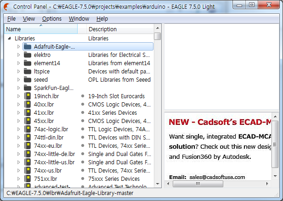The image size is (283, 201).
Task: Click the 19inch.lbr library icon
Action: tap(28, 96)
